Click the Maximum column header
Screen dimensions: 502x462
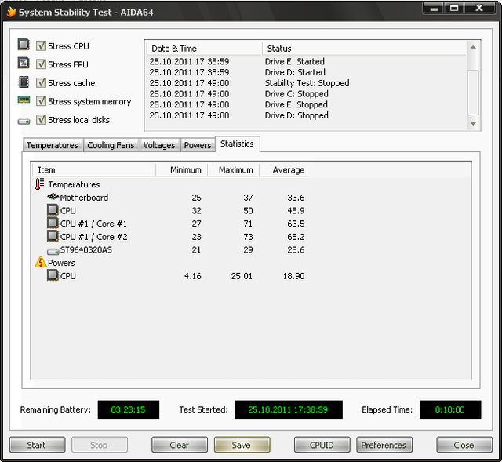coord(235,169)
